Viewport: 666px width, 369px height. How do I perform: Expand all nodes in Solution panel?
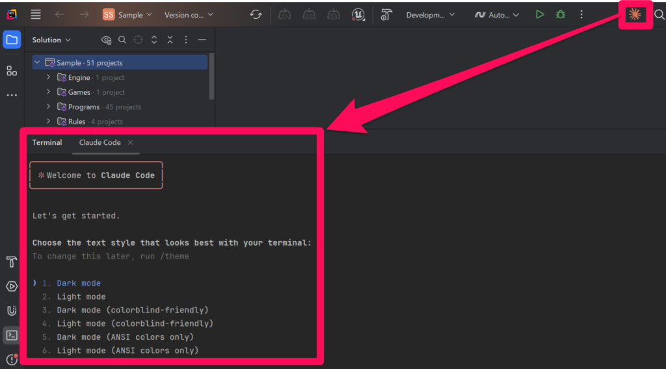(x=153, y=40)
